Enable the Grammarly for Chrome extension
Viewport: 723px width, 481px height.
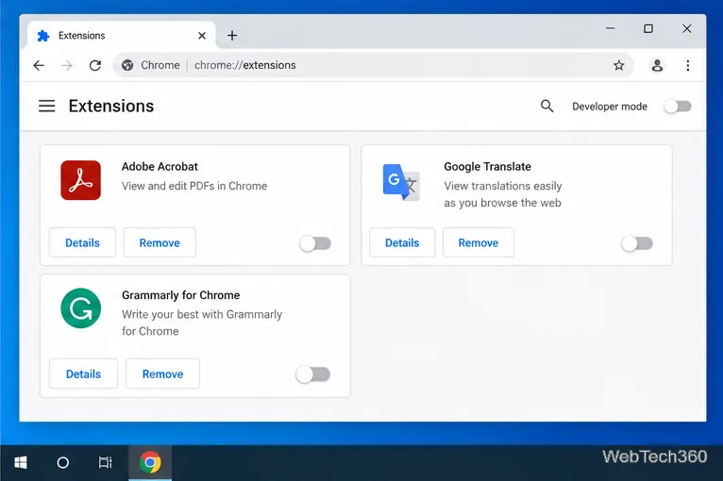pos(313,374)
